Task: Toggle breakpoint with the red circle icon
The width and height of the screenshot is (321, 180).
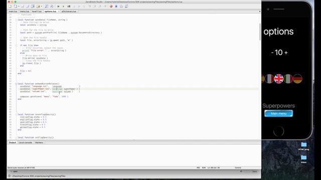Action: point(111,6)
